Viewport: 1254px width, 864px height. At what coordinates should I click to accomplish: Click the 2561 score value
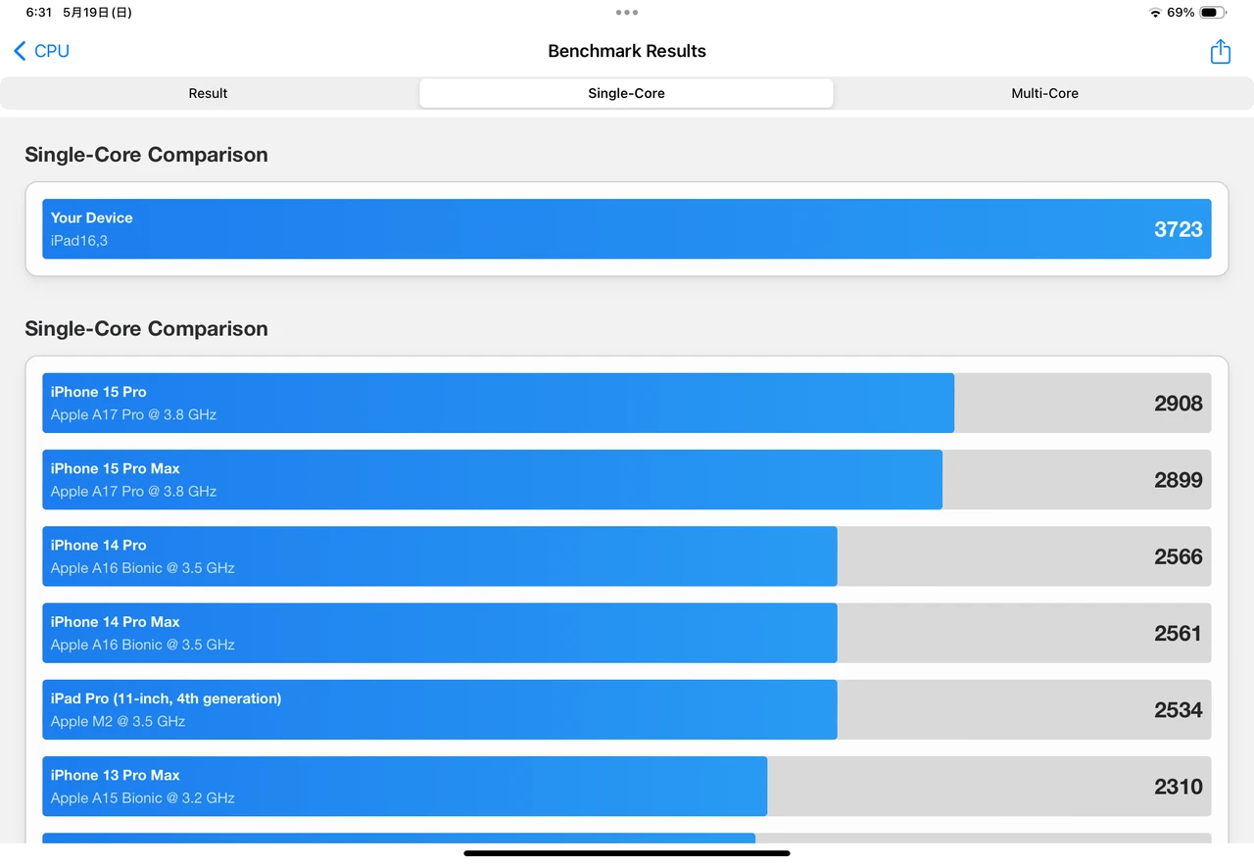click(x=1179, y=633)
